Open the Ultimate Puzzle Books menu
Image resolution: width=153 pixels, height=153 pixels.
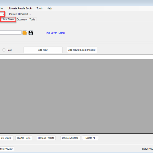point(20,8)
